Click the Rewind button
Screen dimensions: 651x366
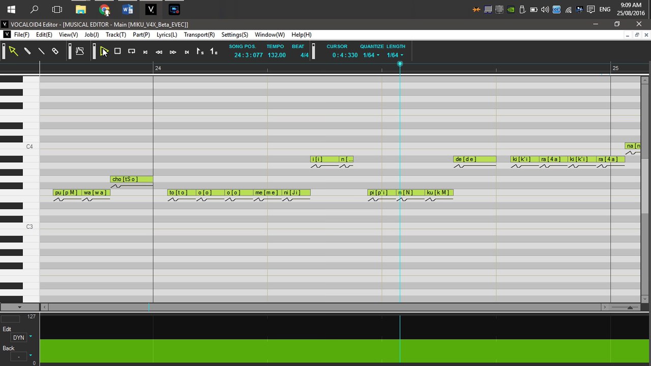tap(159, 52)
